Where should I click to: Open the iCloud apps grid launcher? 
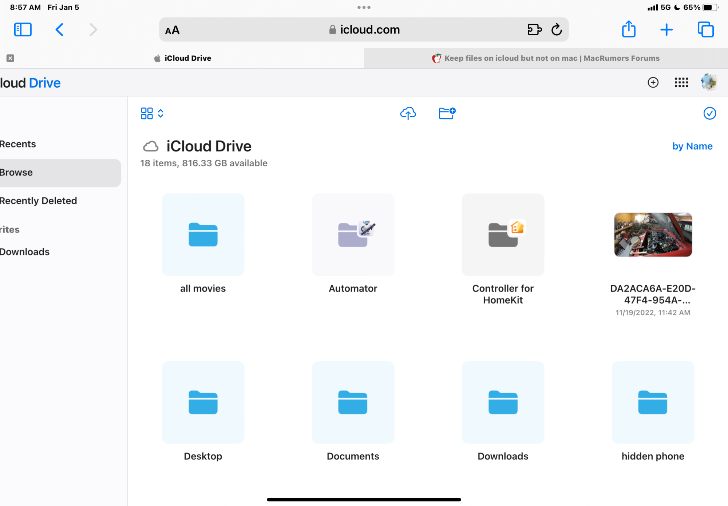point(681,83)
